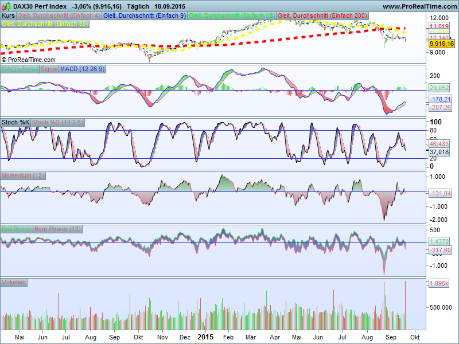Viewport: 459px width, 344px height.
Task: Click the Stoch %D (14 3 5) label
Action: coord(58,122)
